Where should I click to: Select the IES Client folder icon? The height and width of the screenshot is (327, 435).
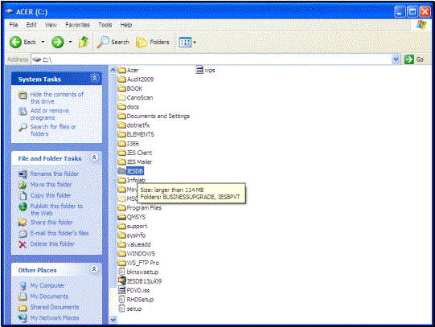coord(121,153)
